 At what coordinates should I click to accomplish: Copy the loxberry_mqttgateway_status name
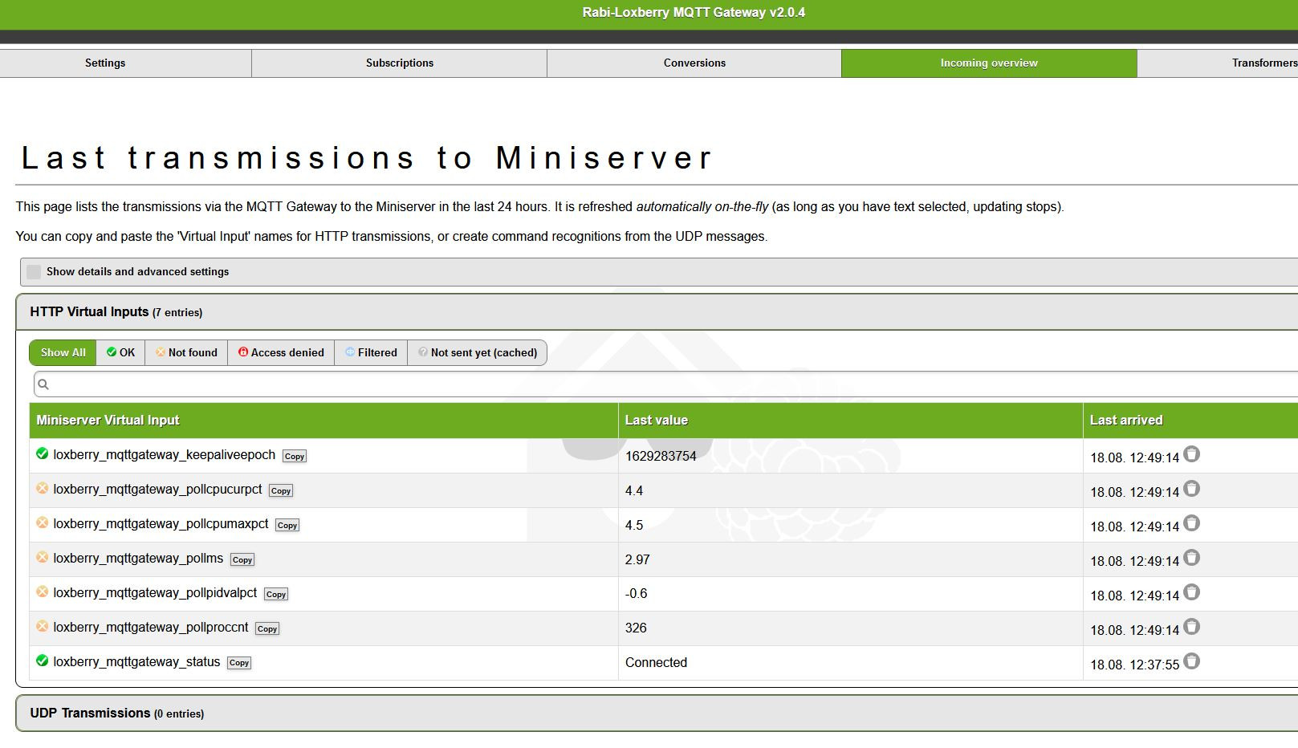coord(239,663)
